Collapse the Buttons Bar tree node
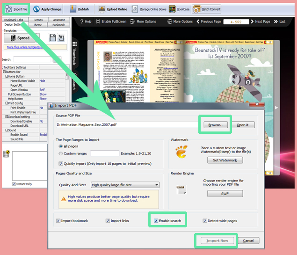This screenshot has height=255, width=297. pyautogui.click(x=4, y=72)
